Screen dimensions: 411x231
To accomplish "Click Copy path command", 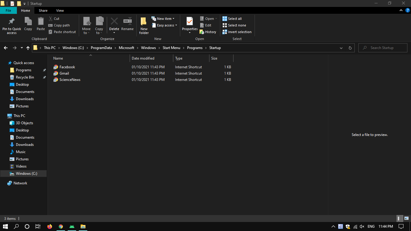I will pyautogui.click(x=59, y=25).
